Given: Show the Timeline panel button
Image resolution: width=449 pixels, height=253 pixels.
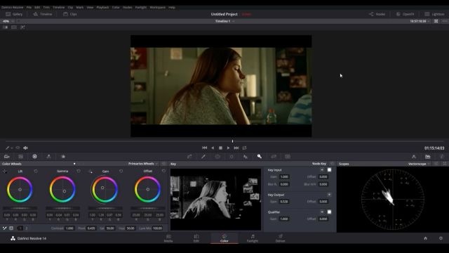Looking at the screenshot, I should coord(42,14).
